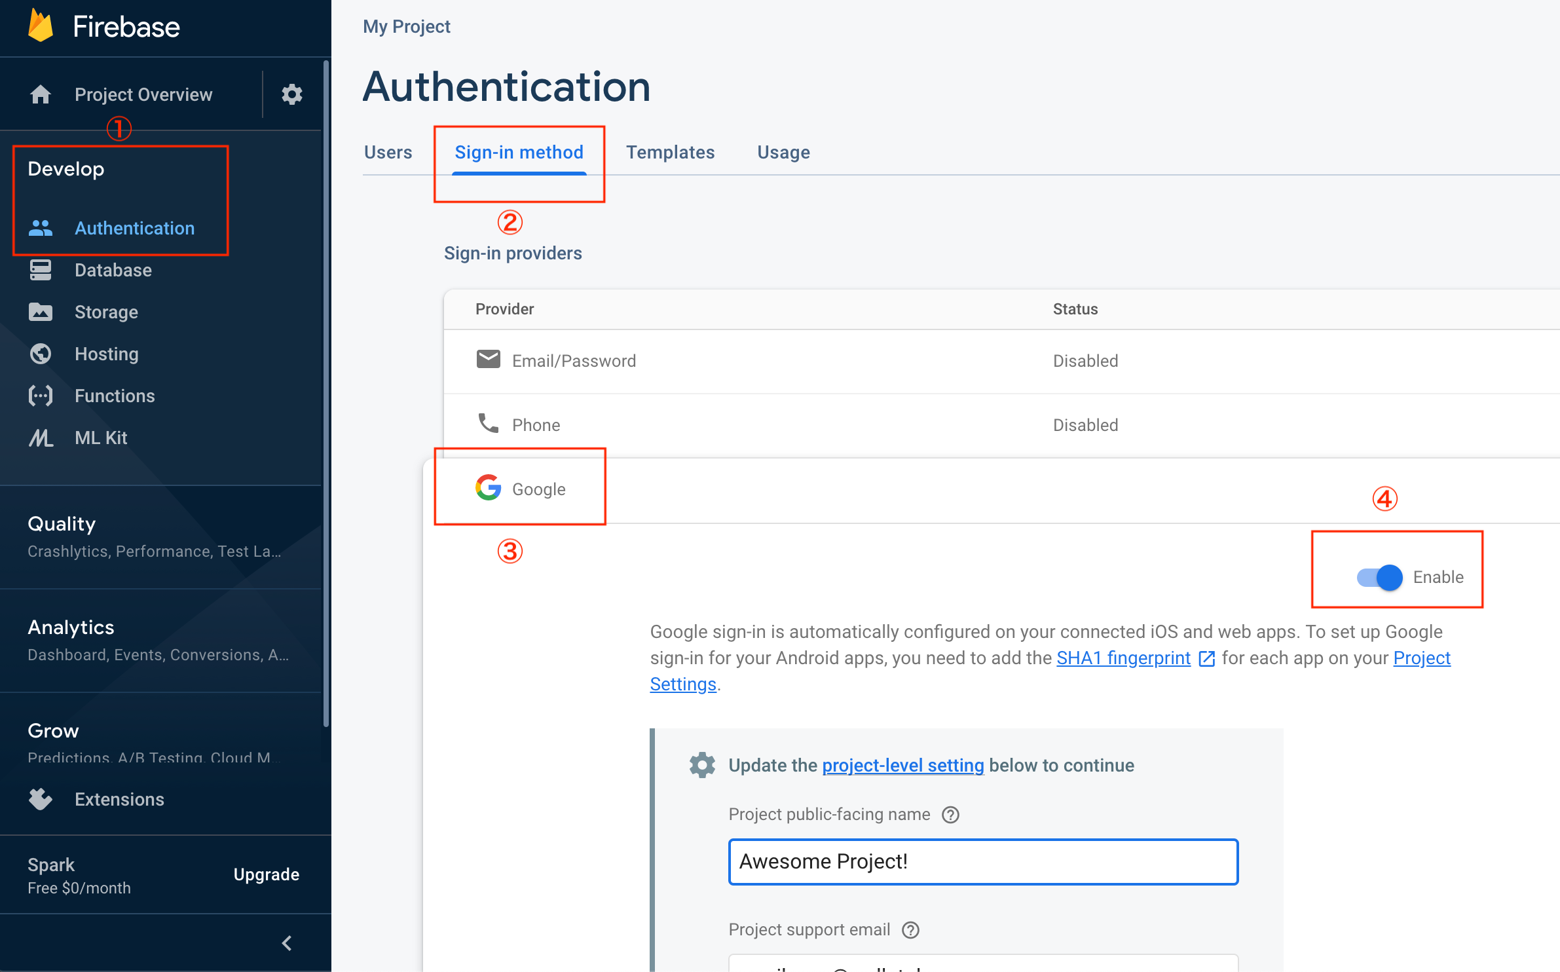Viewport: 1560px width, 972px height.
Task: Click the Upgrade button
Action: [267, 875]
